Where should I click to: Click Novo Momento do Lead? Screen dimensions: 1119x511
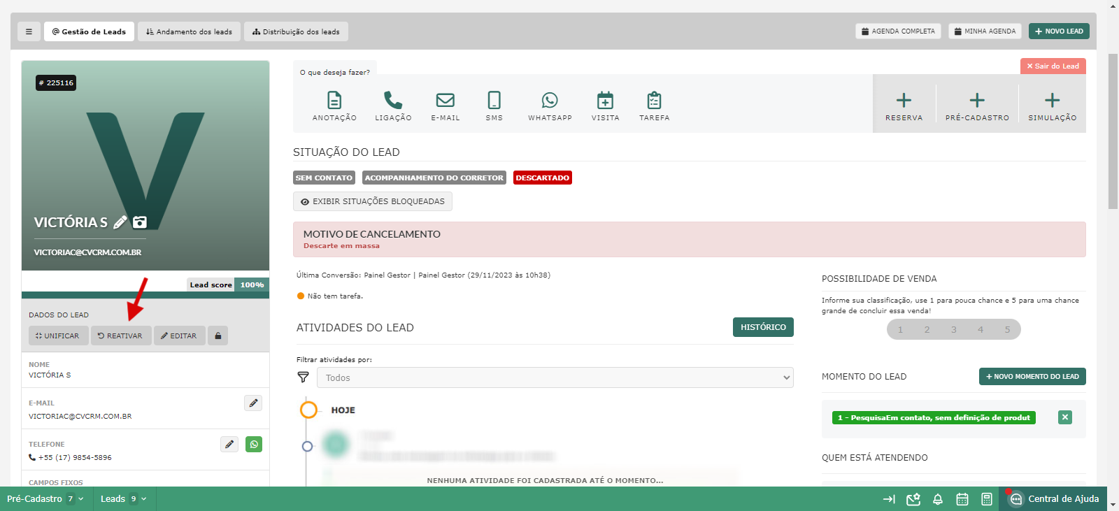(x=1032, y=376)
